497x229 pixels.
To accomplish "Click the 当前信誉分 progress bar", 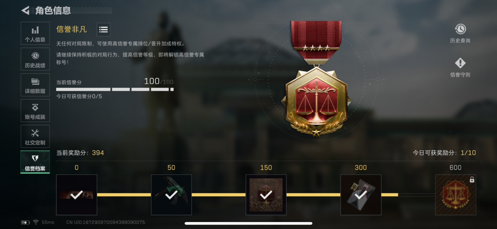I will [x=115, y=89].
